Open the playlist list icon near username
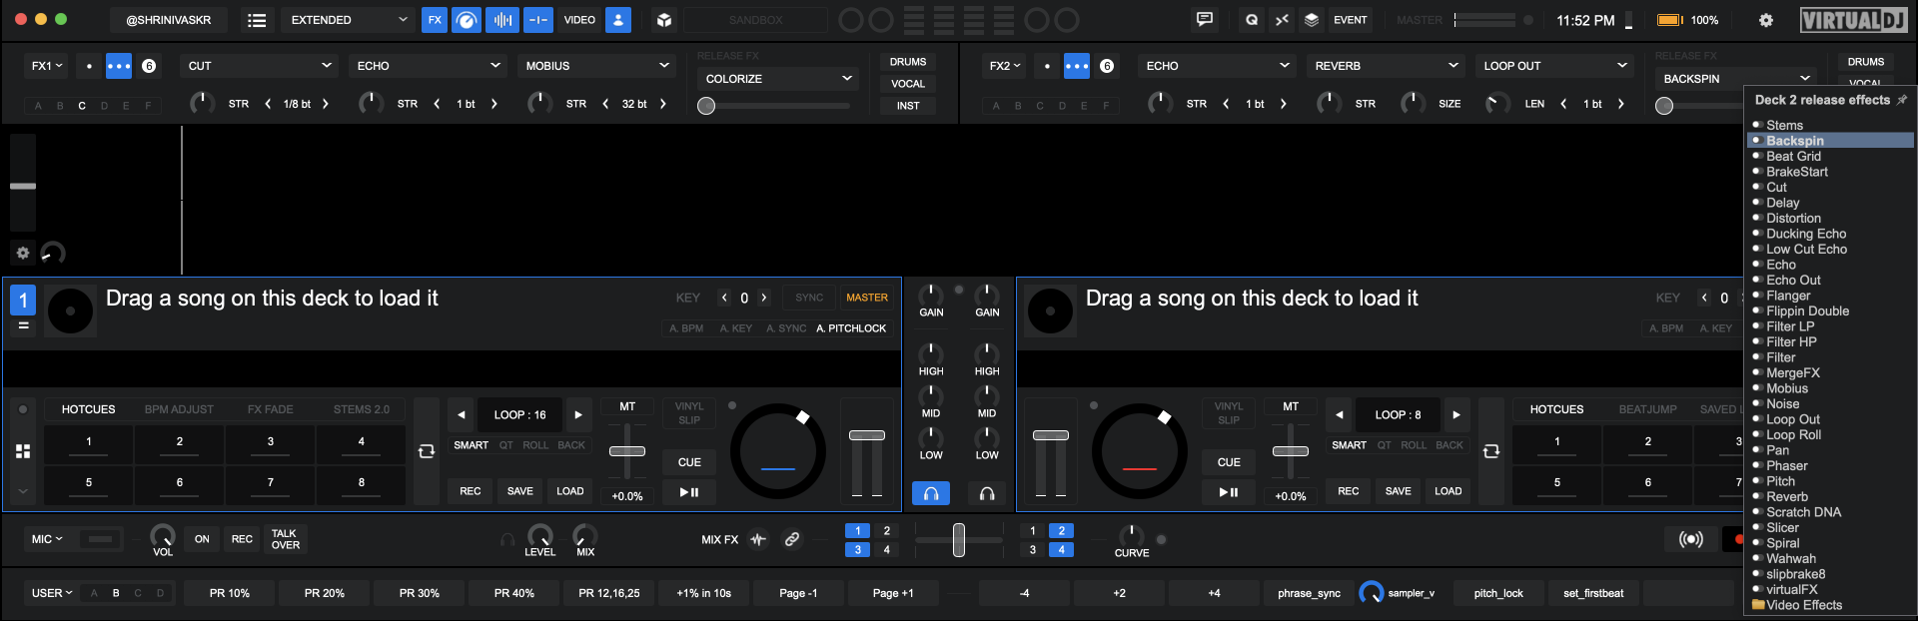The height and width of the screenshot is (621, 1918). click(257, 20)
